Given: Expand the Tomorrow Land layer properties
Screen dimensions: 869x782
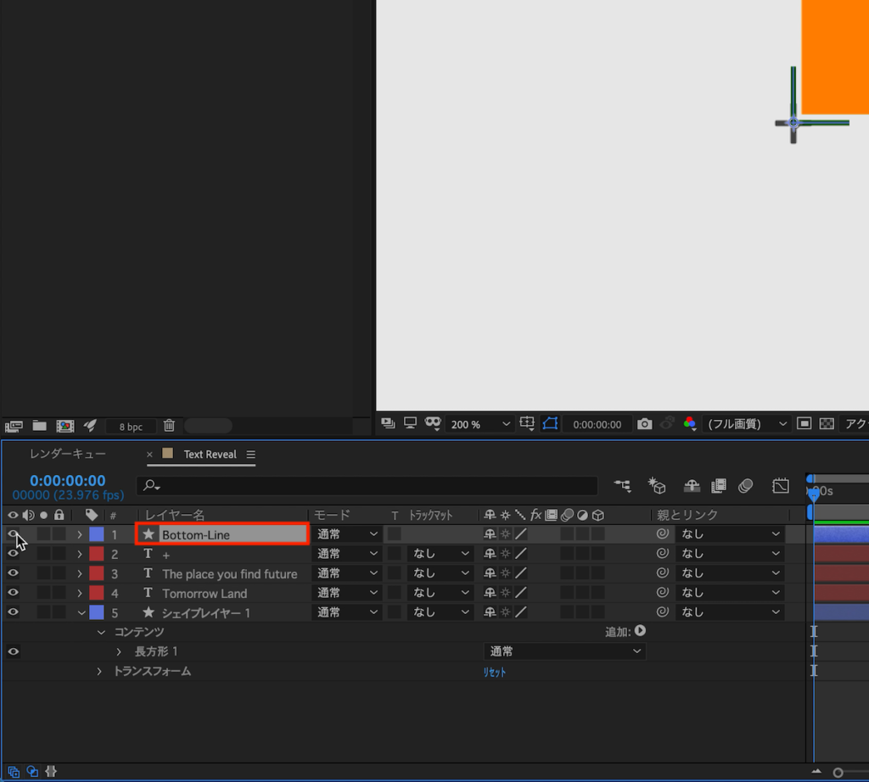Looking at the screenshot, I should (80, 593).
